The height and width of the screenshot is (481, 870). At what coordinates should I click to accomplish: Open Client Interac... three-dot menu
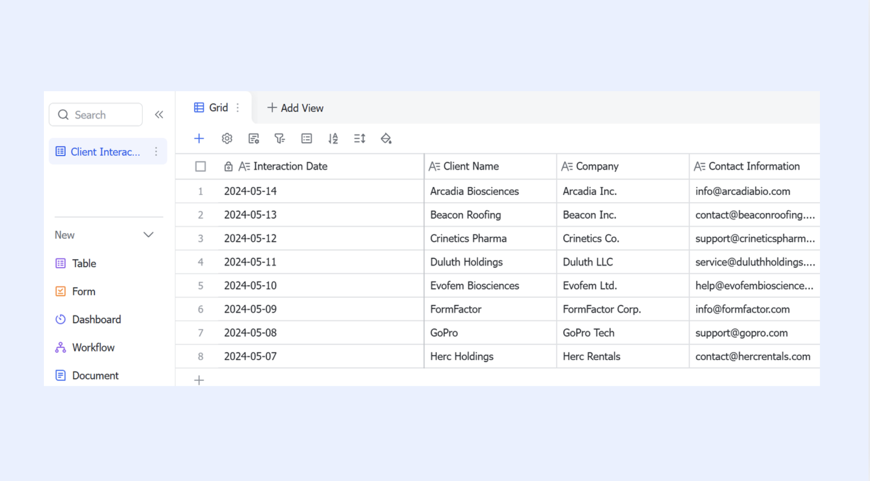156,151
